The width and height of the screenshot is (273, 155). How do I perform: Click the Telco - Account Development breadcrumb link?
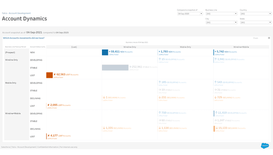(16, 13)
